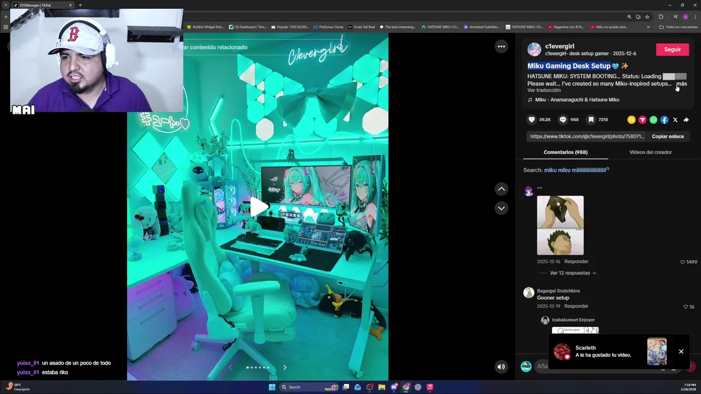Share the post via the Facebook icon
Image resolution: width=701 pixels, height=394 pixels.
tap(664, 119)
